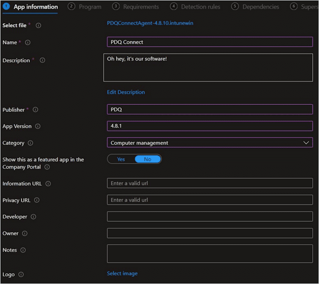
Task: Click the info icon beside Category
Action: 30,143
